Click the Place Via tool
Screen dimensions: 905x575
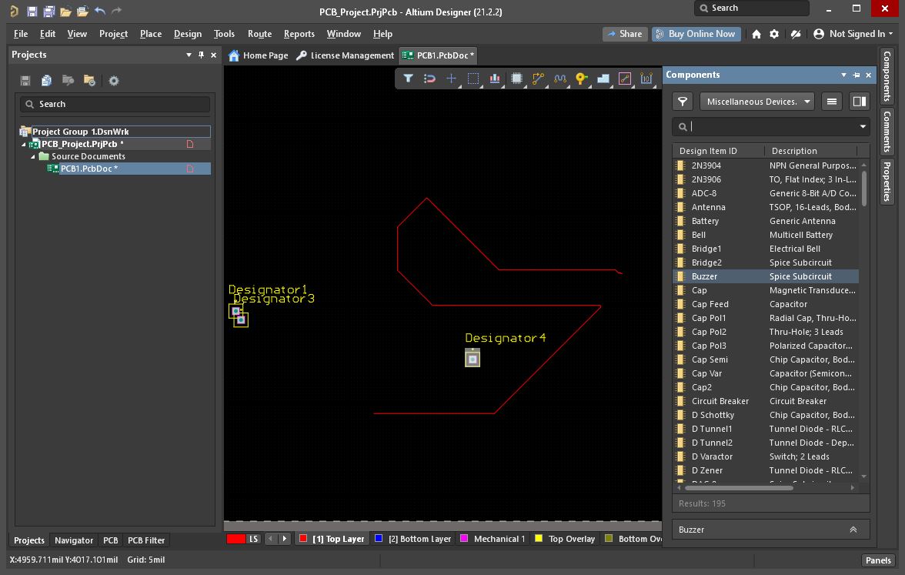click(x=581, y=79)
